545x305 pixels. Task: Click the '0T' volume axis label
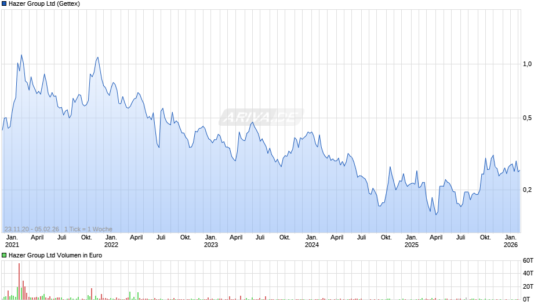click(526, 299)
